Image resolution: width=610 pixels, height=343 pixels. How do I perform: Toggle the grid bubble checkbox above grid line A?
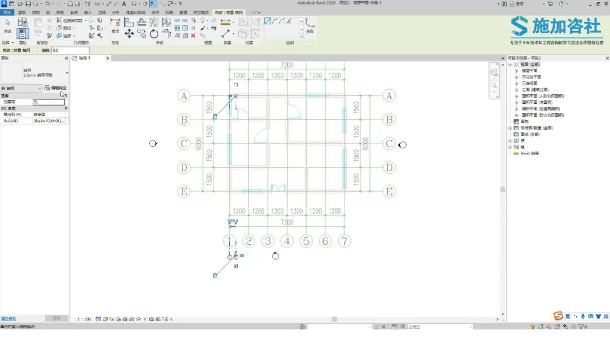pyautogui.click(x=236, y=85)
